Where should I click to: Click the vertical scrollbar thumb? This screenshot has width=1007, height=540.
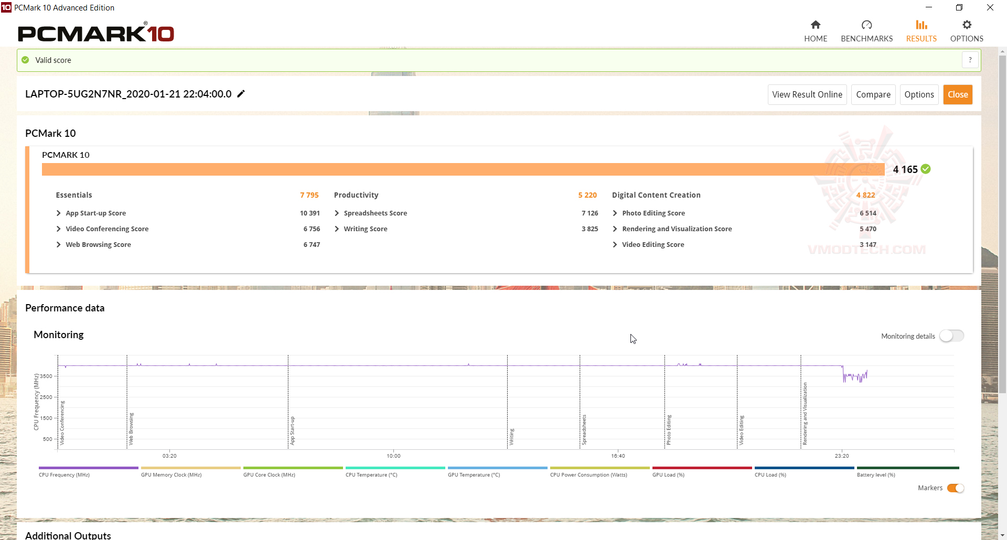[x=1002, y=224]
